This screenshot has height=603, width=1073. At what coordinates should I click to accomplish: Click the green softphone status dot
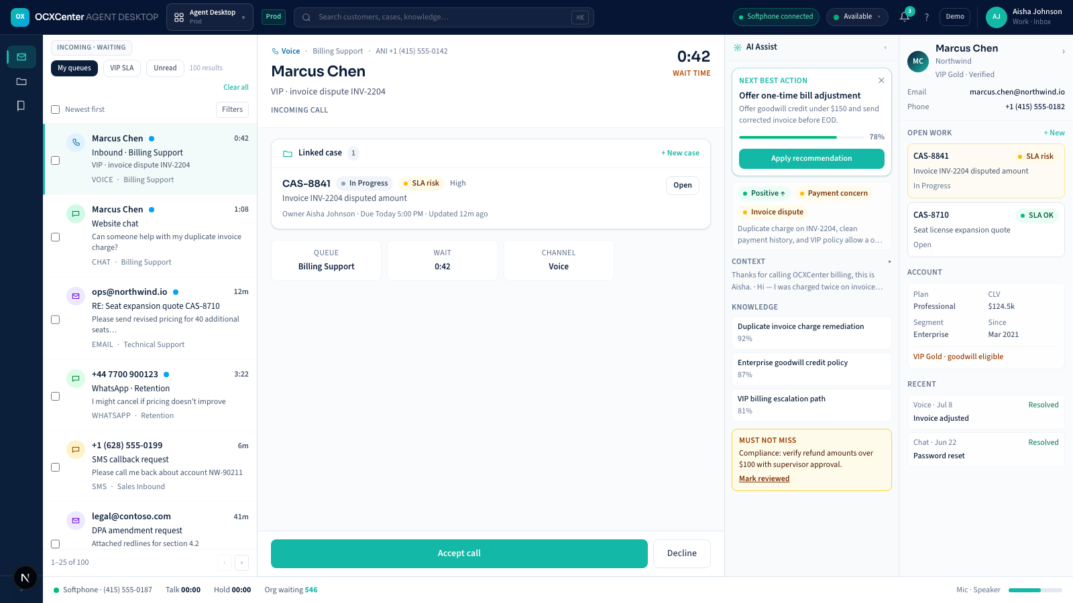point(56,590)
